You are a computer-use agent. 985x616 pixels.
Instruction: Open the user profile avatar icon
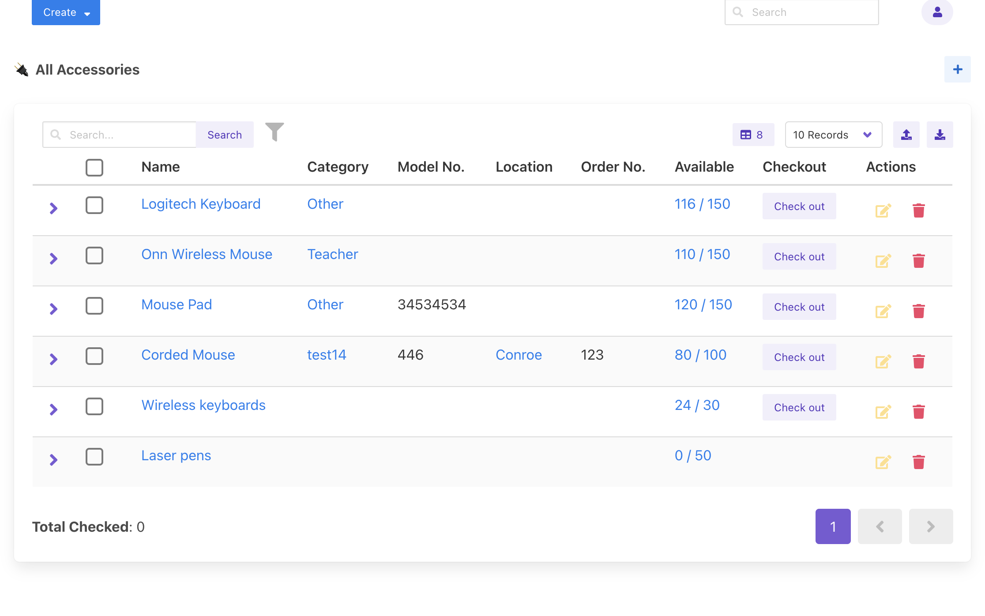coord(937,12)
